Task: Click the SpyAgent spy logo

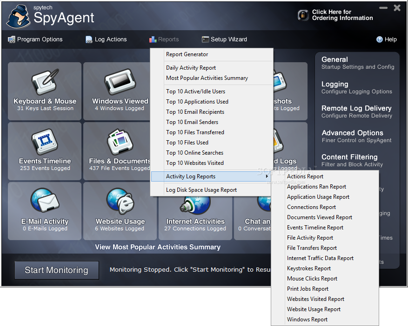Action: [x=18, y=17]
